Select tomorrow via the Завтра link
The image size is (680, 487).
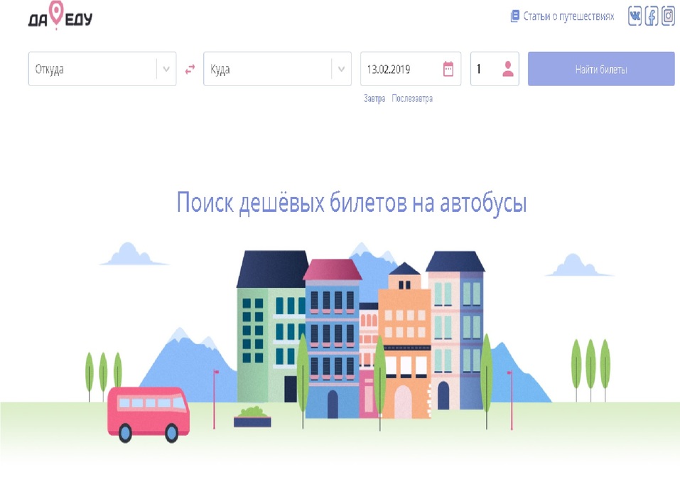tap(373, 99)
